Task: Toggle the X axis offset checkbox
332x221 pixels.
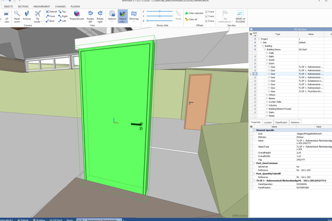Action: click(x=206, y=12)
